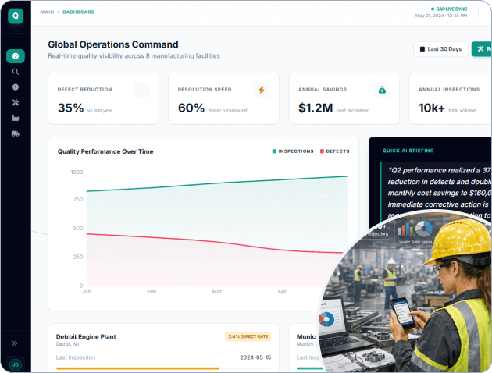Toggle the Defects legend series
Screen dimensions: 492x373
click(333, 151)
